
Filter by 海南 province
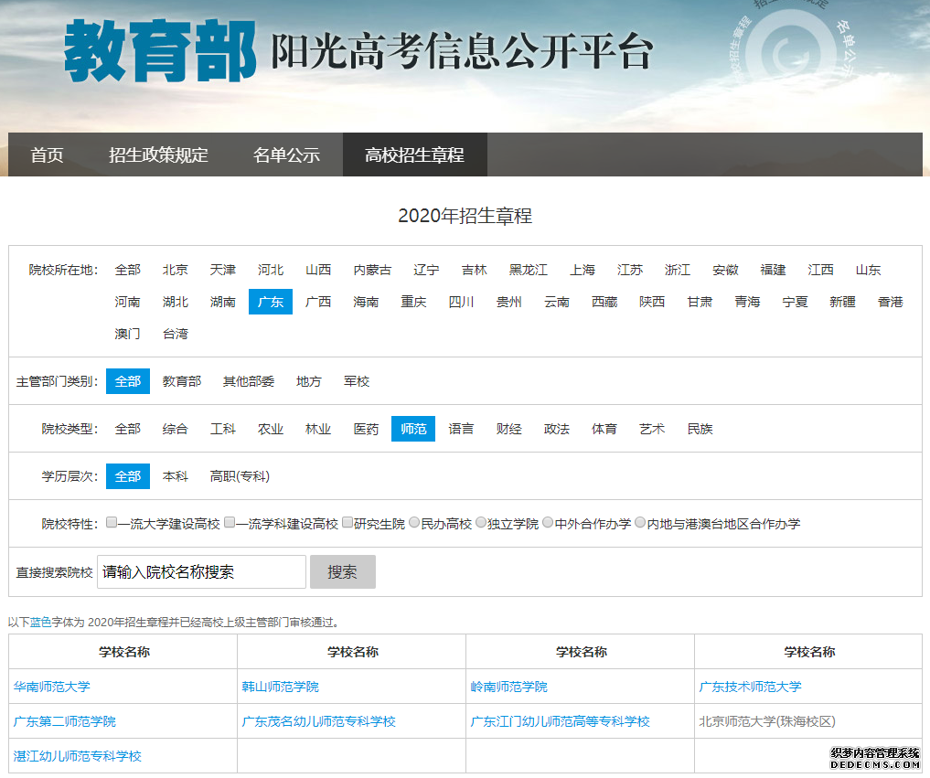tap(366, 302)
